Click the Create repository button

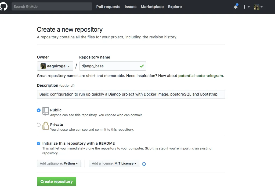[57, 181]
